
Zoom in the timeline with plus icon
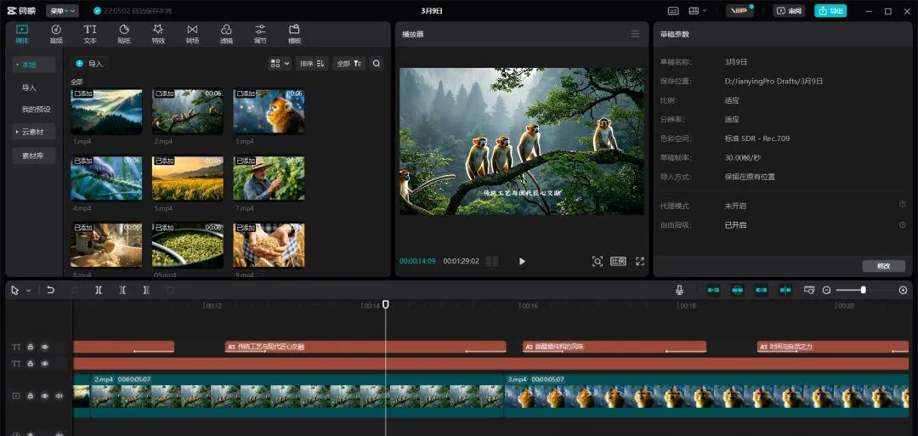point(903,291)
